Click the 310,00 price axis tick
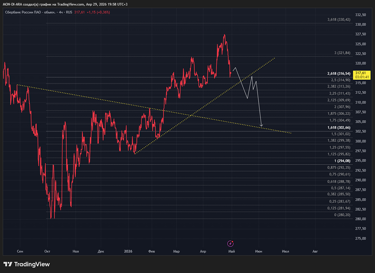 coord(361,102)
